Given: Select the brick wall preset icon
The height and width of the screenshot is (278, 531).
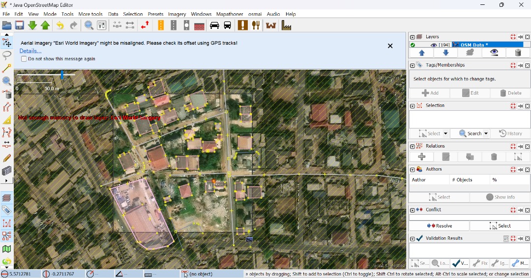Looking at the screenshot, I should [199, 25].
